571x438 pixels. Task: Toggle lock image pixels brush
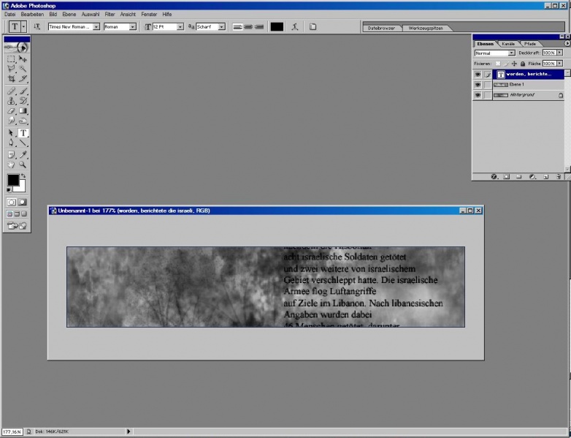click(506, 64)
